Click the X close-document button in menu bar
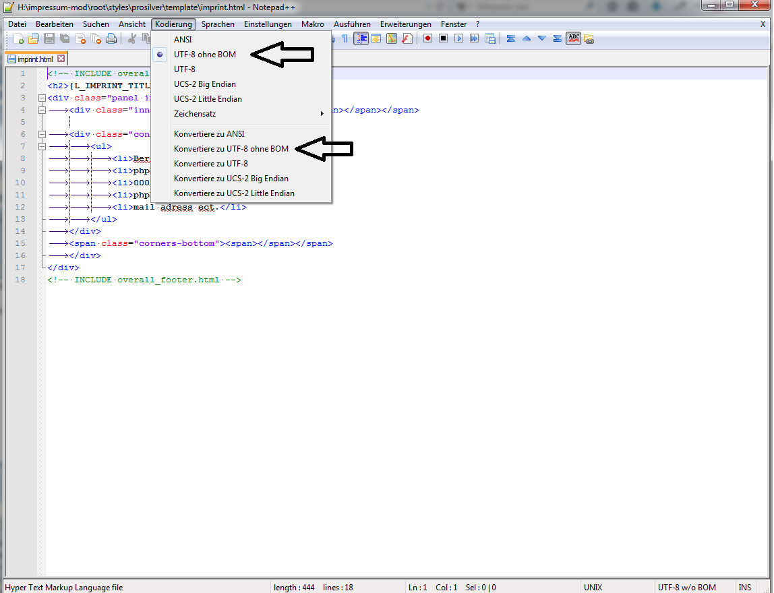The width and height of the screenshot is (774, 593). (763, 24)
